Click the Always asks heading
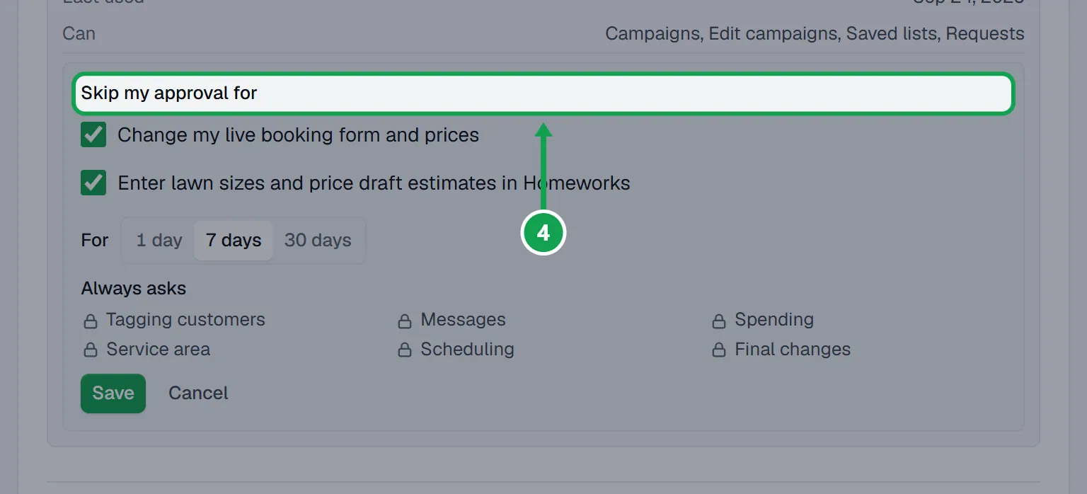 pyautogui.click(x=134, y=288)
